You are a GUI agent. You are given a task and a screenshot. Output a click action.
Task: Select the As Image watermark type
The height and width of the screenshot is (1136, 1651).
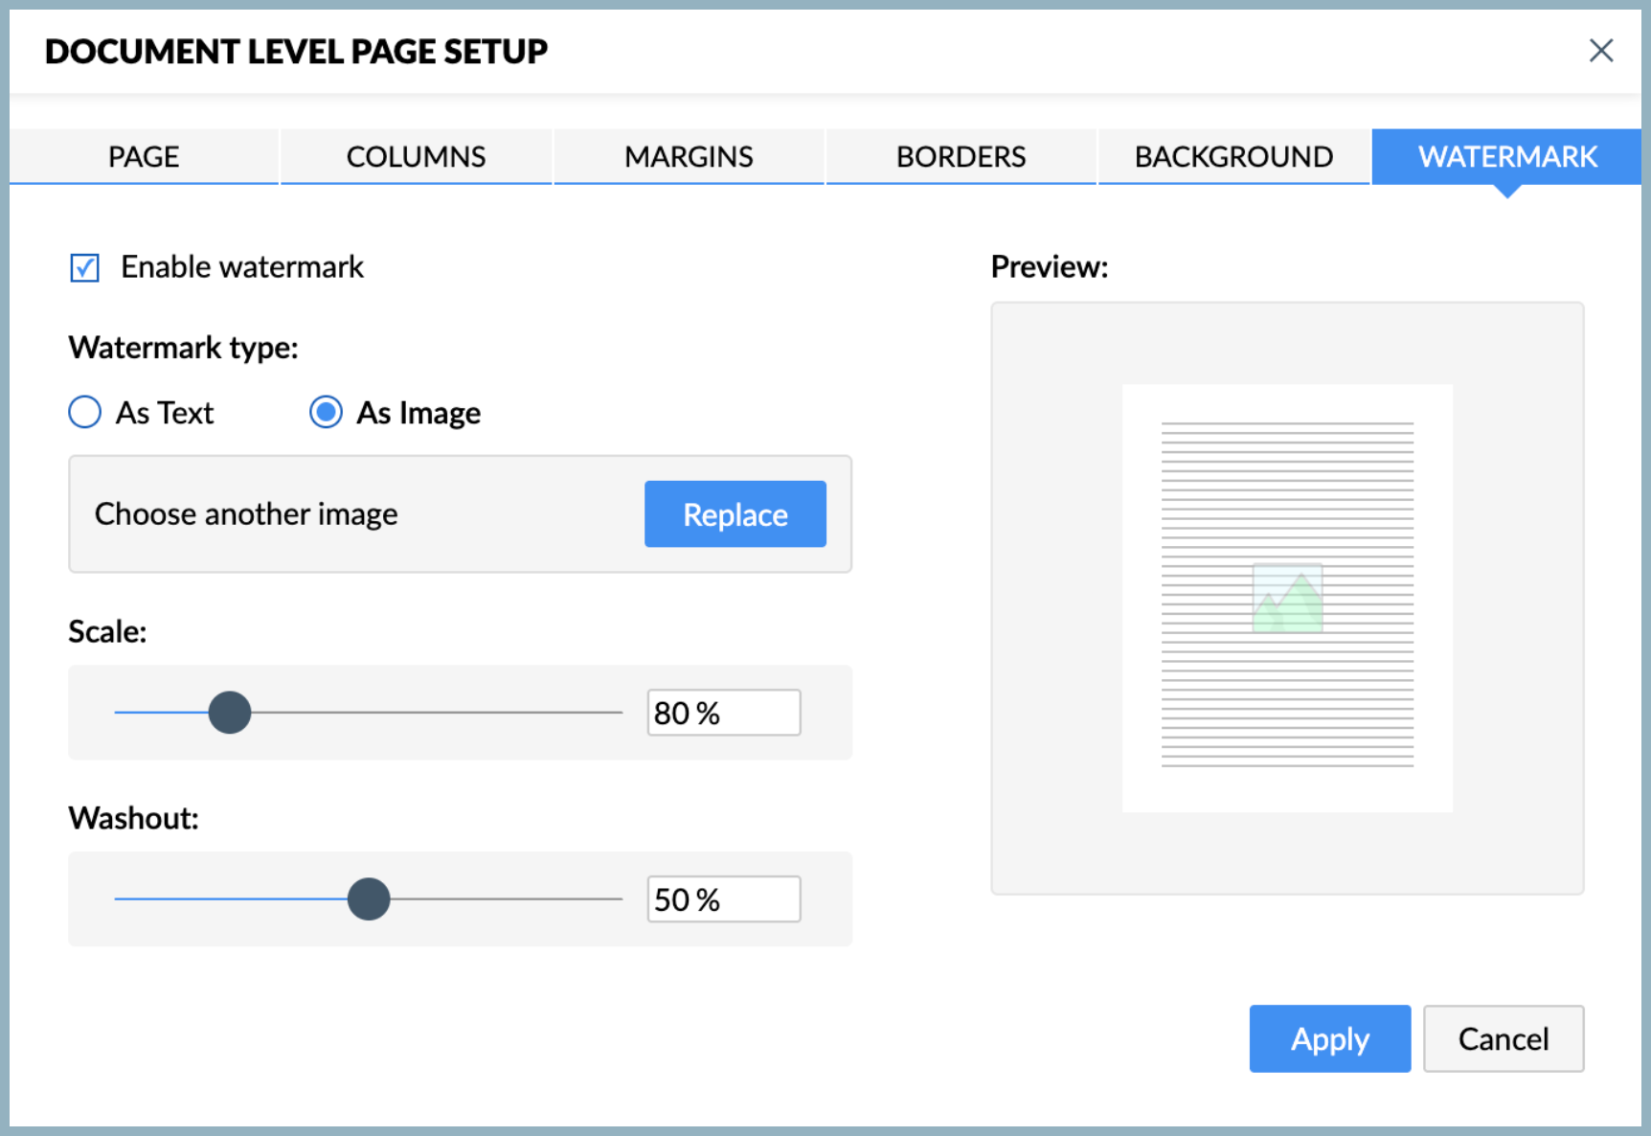[326, 413]
